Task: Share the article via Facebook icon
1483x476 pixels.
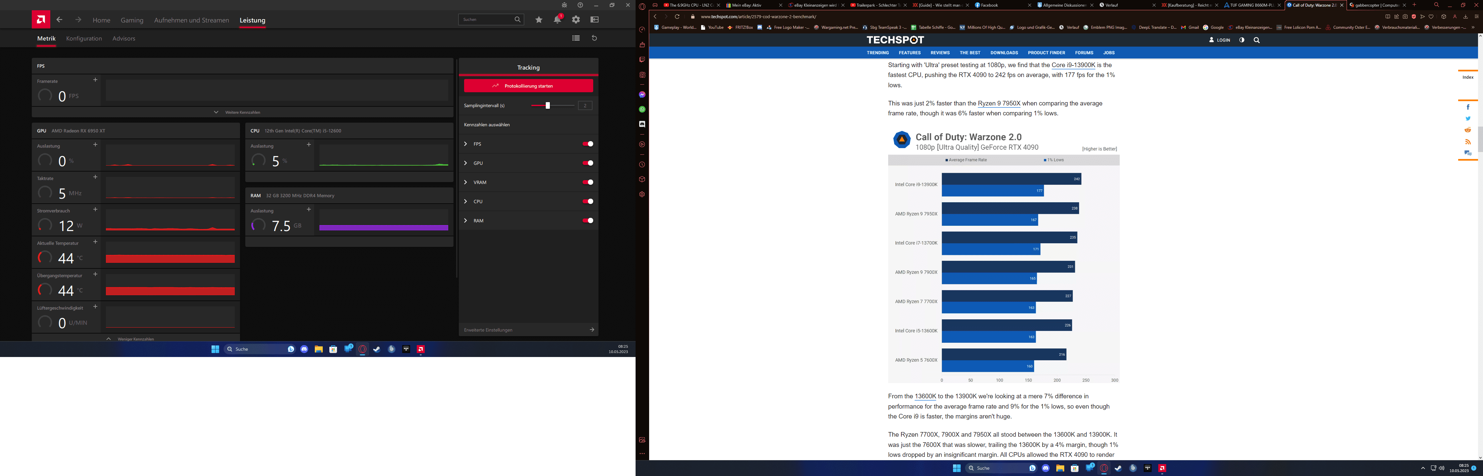Action: 1468,107
